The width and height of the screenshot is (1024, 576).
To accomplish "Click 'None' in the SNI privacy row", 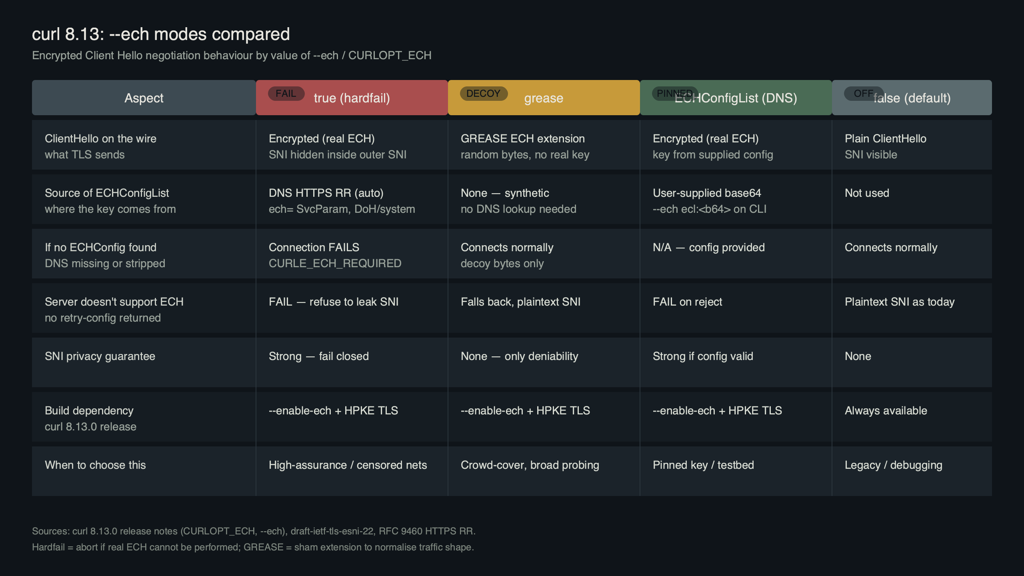I will coord(858,356).
